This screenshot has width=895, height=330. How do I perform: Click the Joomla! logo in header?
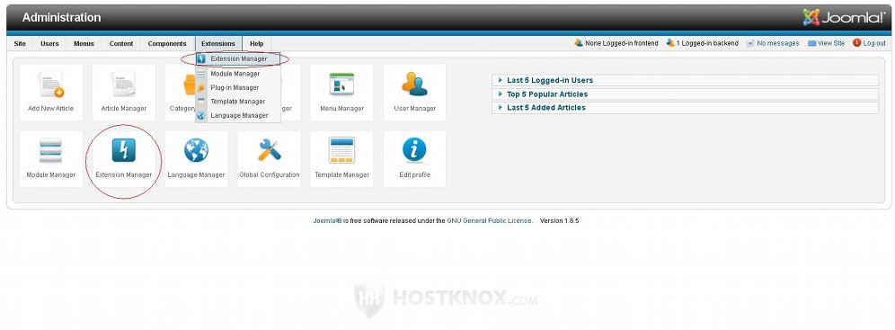(844, 18)
